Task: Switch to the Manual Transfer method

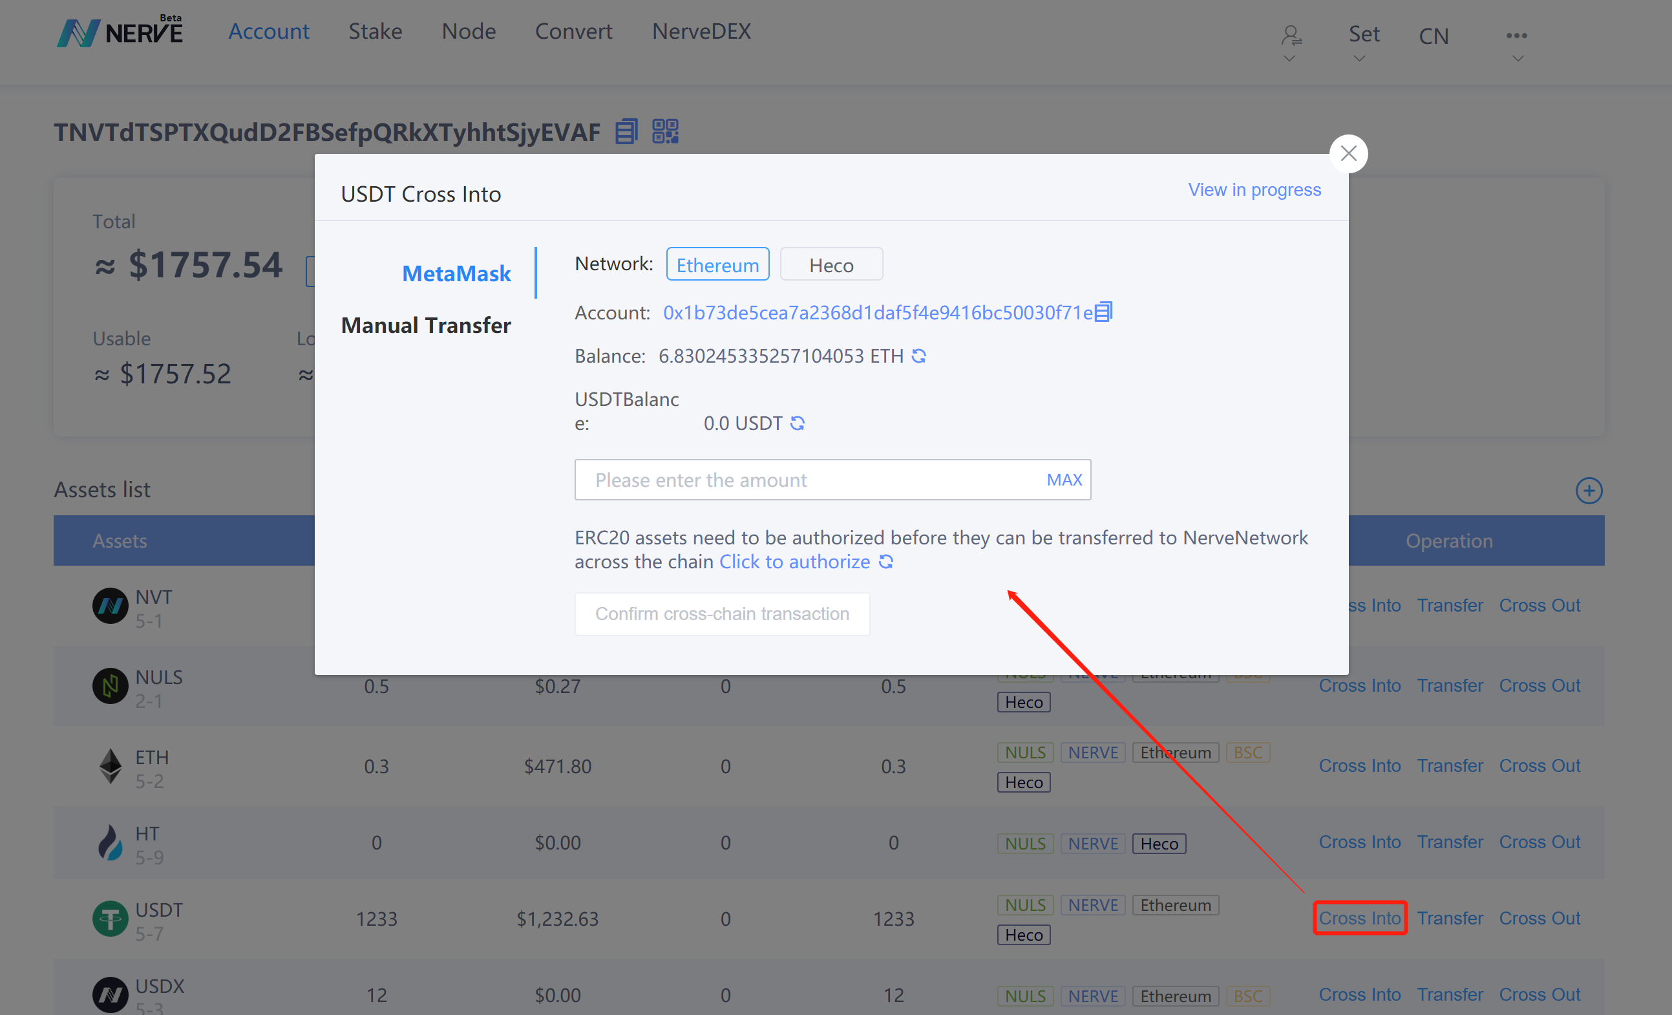Action: pyautogui.click(x=425, y=325)
